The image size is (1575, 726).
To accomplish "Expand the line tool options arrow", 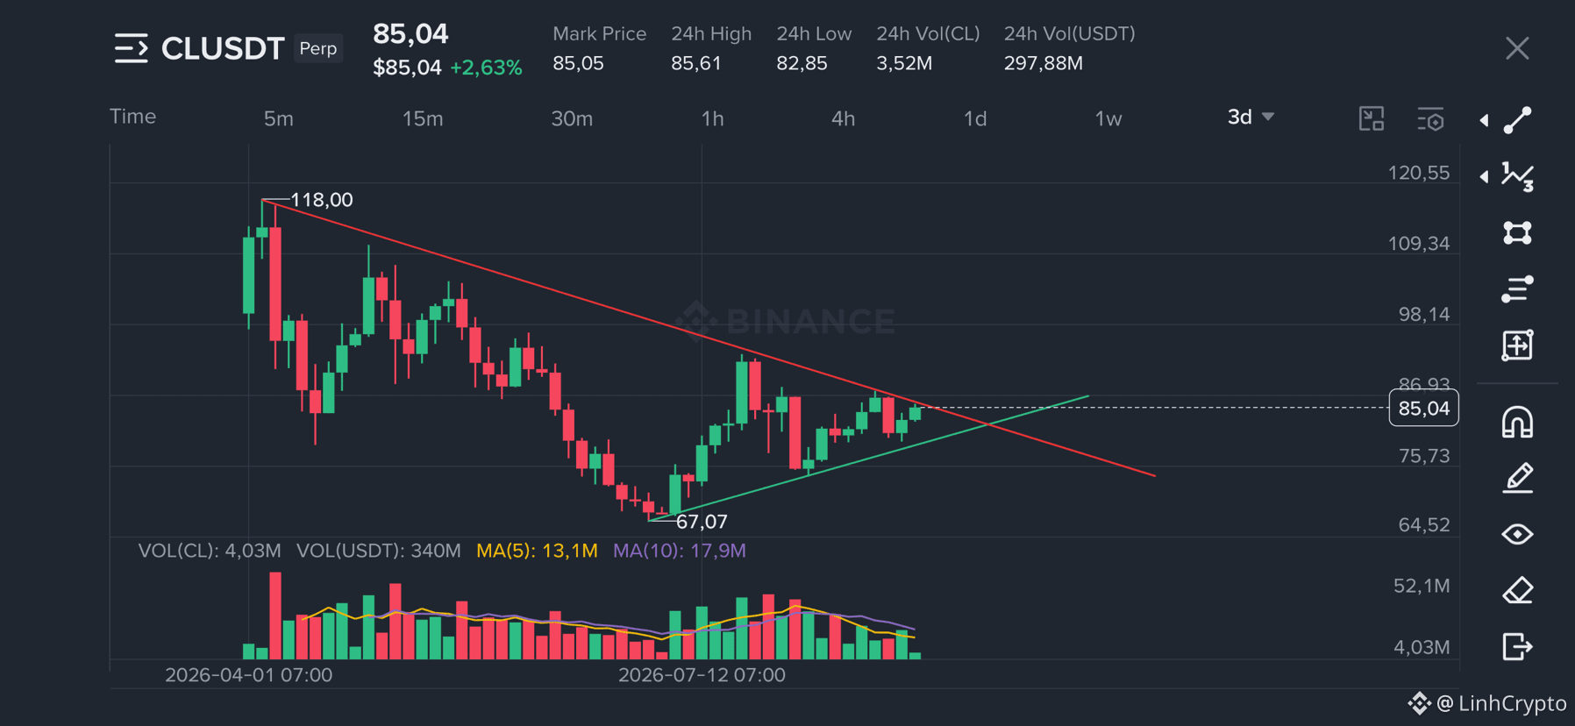I will point(1484,120).
